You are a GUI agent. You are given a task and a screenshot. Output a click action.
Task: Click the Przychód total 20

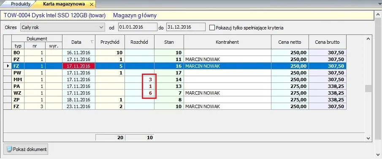[110, 138]
